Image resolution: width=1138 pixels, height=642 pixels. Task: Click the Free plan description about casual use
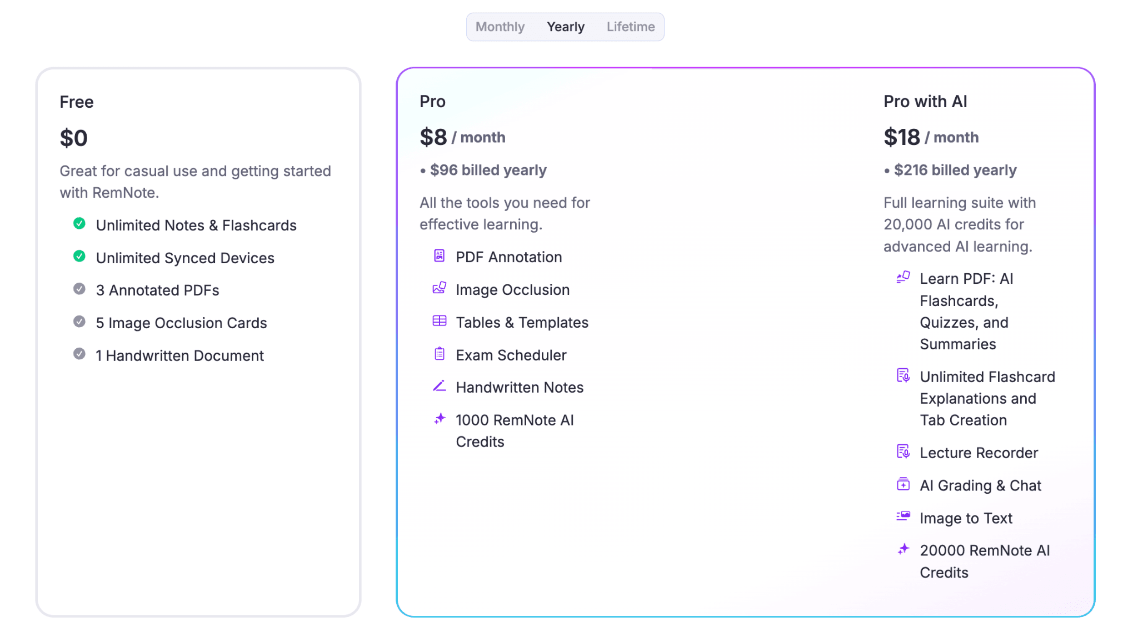pyautogui.click(x=195, y=182)
